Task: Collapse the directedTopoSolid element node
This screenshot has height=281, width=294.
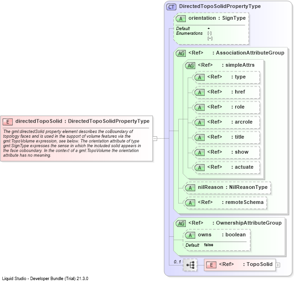Action: 155,139
